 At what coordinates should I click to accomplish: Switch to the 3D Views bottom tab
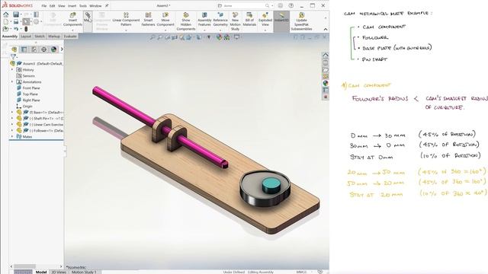59,272
